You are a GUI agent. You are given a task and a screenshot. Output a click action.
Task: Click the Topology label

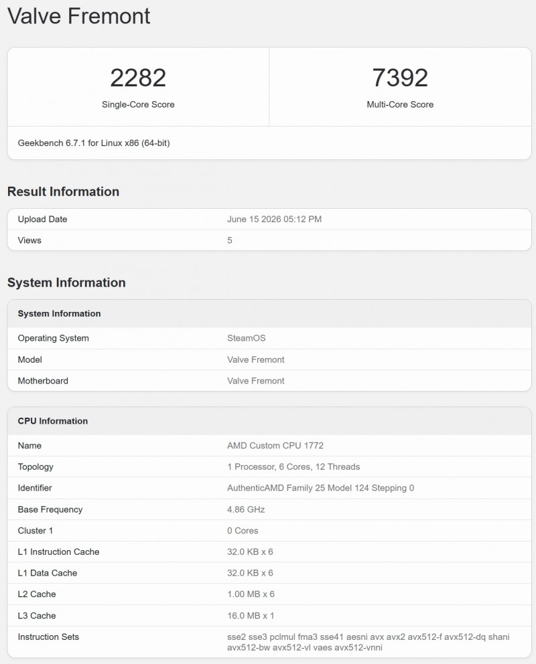pos(36,467)
